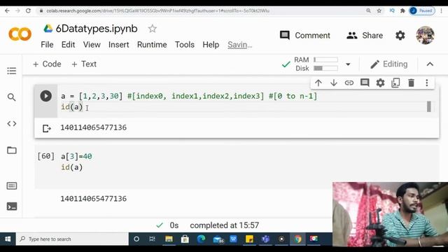Screen dimensions: 448x252
Task: Open Microsoft Edge from taskbar
Action: click(x=201, y=239)
